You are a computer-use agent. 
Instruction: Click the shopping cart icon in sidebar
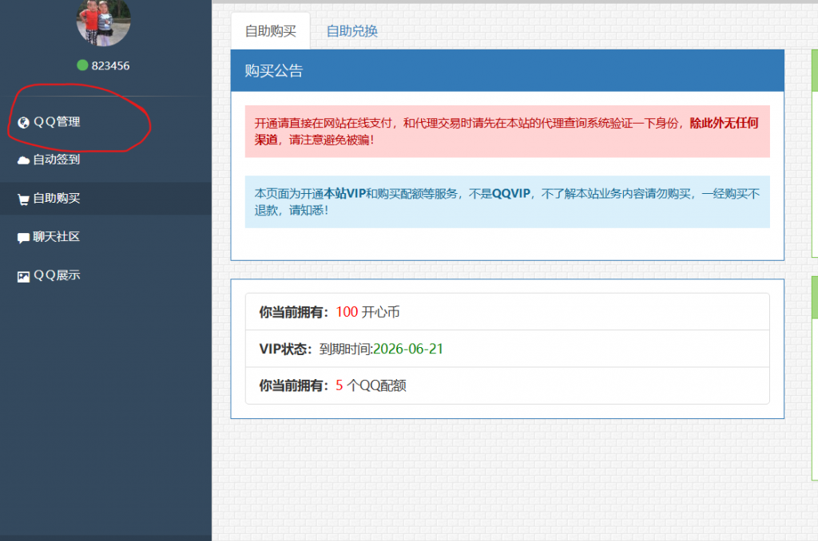click(x=23, y=199)
